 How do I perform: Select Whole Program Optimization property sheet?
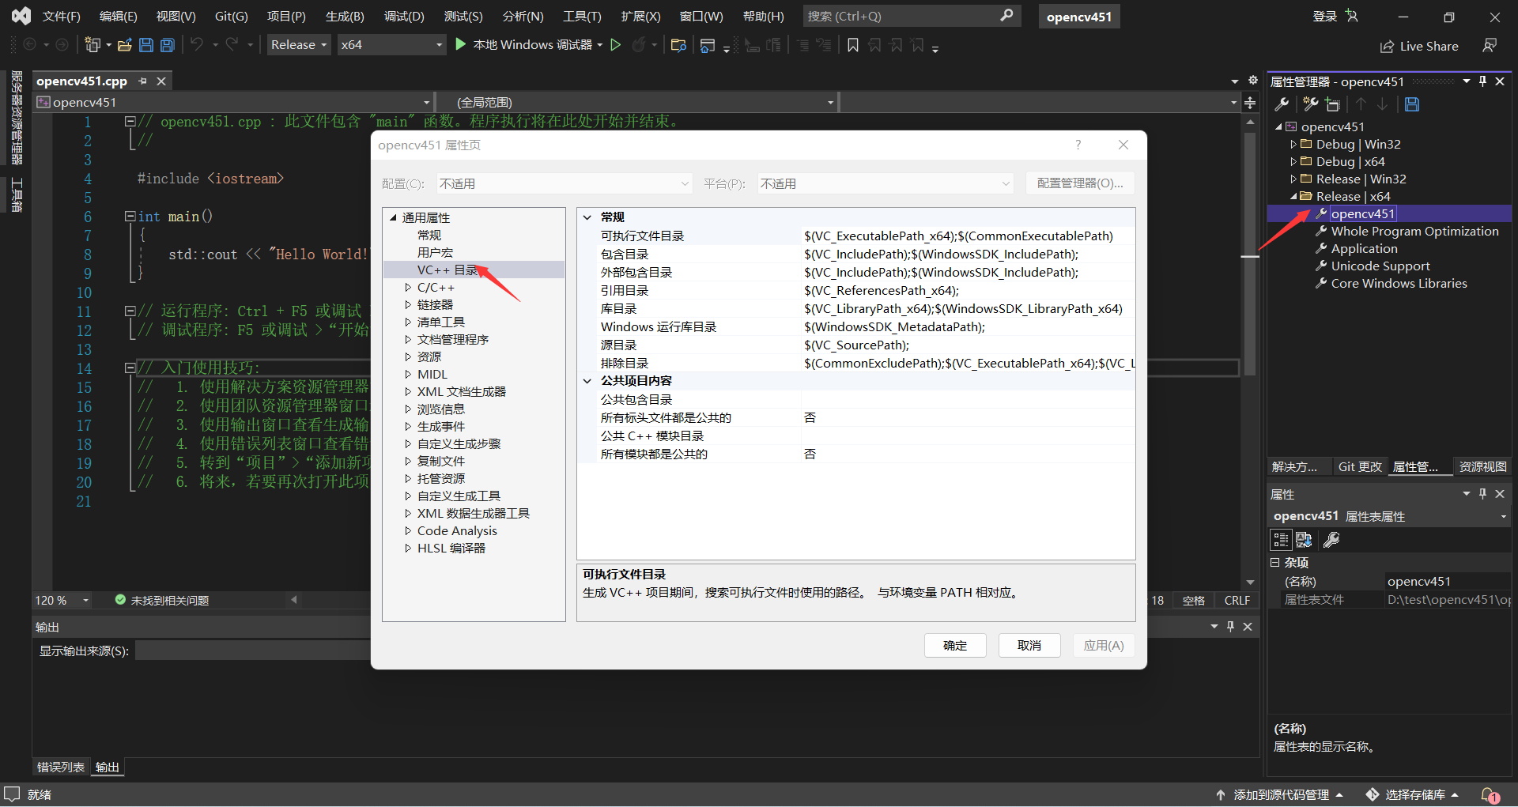(x=1414, y=232)
